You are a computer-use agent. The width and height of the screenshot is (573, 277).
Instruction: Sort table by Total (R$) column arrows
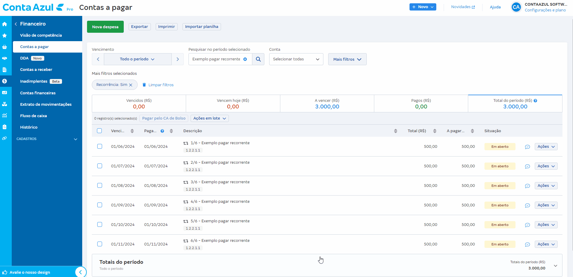tap(435, 131)
